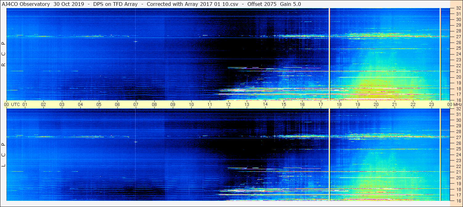
Task: Select hour 12 on the time axis
Action: [228, 104]
